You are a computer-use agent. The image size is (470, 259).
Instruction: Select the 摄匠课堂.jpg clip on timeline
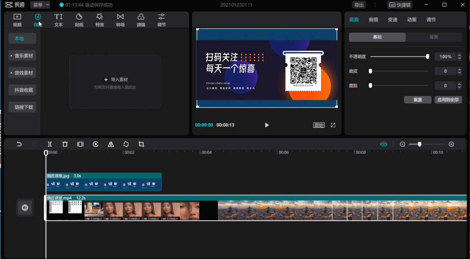coord(104,182)
